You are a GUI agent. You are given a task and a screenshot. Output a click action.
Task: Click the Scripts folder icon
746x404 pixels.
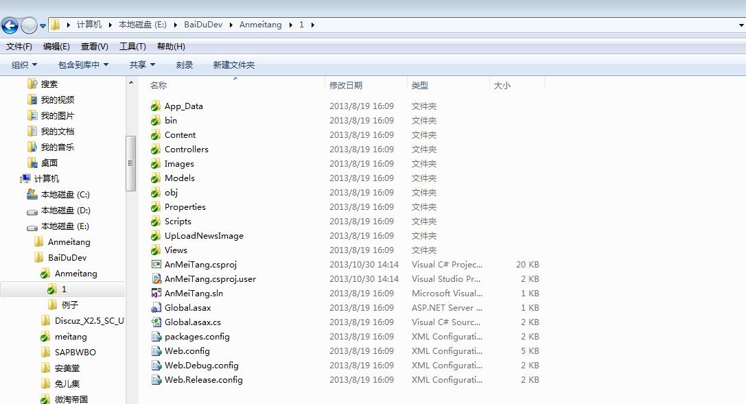[x=156, y=221]
